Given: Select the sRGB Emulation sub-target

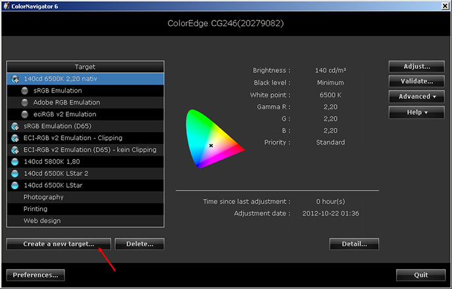Looking at the screenshot, I should [86, 91].
